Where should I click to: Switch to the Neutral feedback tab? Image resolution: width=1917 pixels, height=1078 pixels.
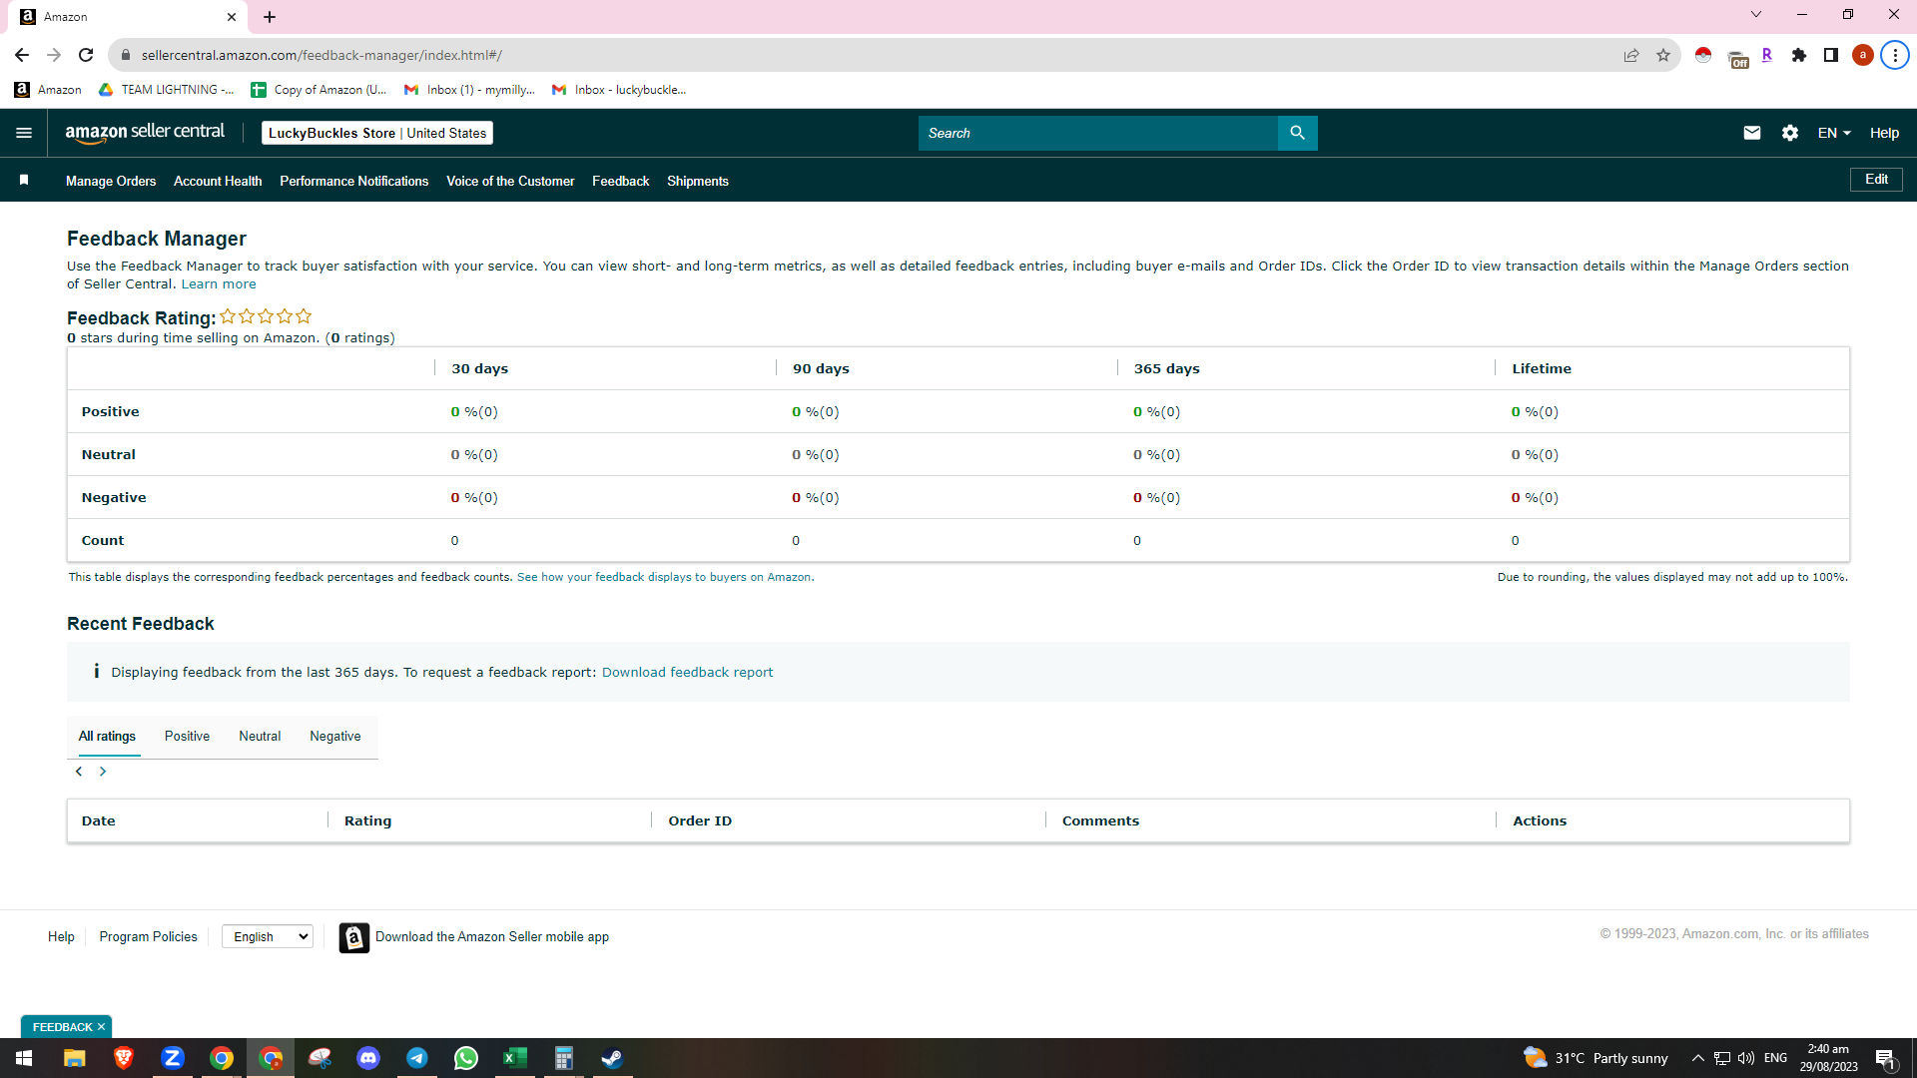pos(260,737)
